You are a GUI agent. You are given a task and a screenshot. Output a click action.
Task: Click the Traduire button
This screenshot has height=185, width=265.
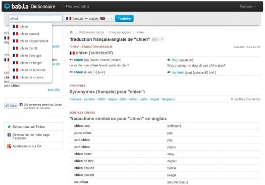tap(124, 18)
